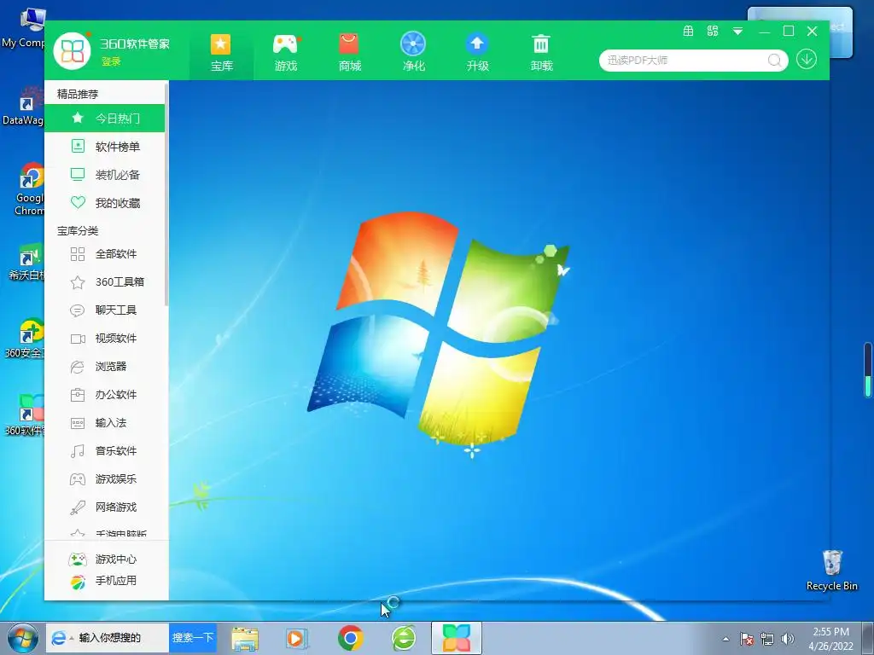Open 我的收藏 in sidebar

[x=104, y=203]
